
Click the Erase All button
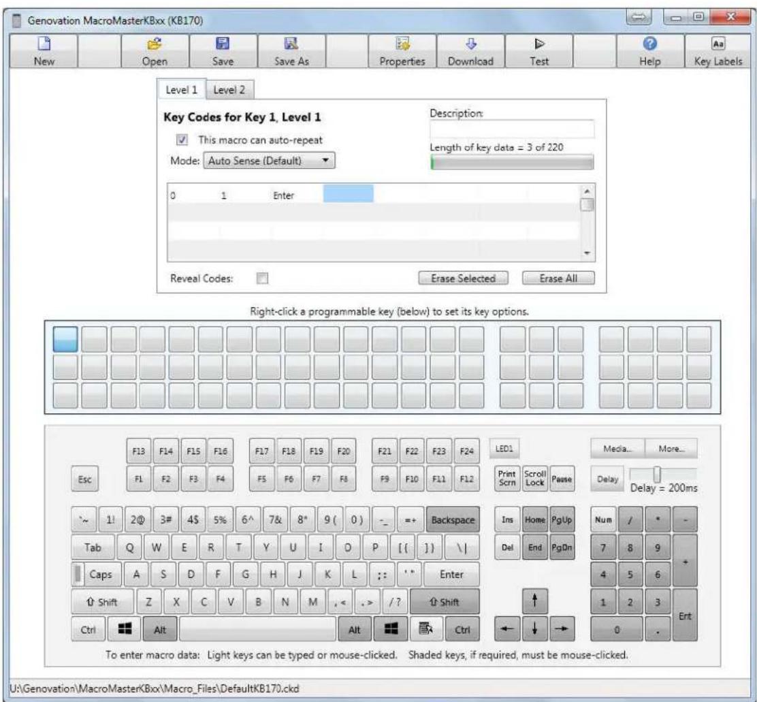point(558,278)
